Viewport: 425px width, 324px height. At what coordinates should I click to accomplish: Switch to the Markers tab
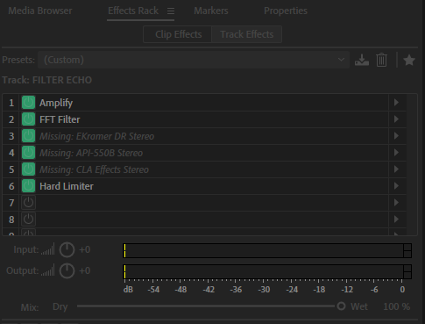point(211,11)
